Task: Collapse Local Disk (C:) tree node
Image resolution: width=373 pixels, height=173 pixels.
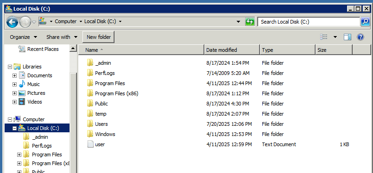Action: coord(14,128)
